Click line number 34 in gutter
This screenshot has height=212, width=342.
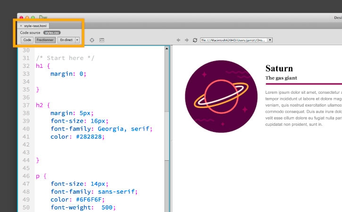[26, 82]
